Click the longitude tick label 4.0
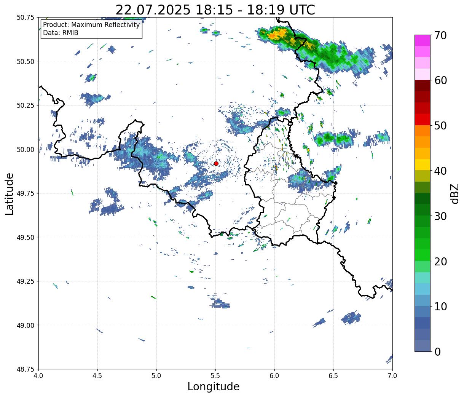The image size is (464, 396). tap(39, 376)
